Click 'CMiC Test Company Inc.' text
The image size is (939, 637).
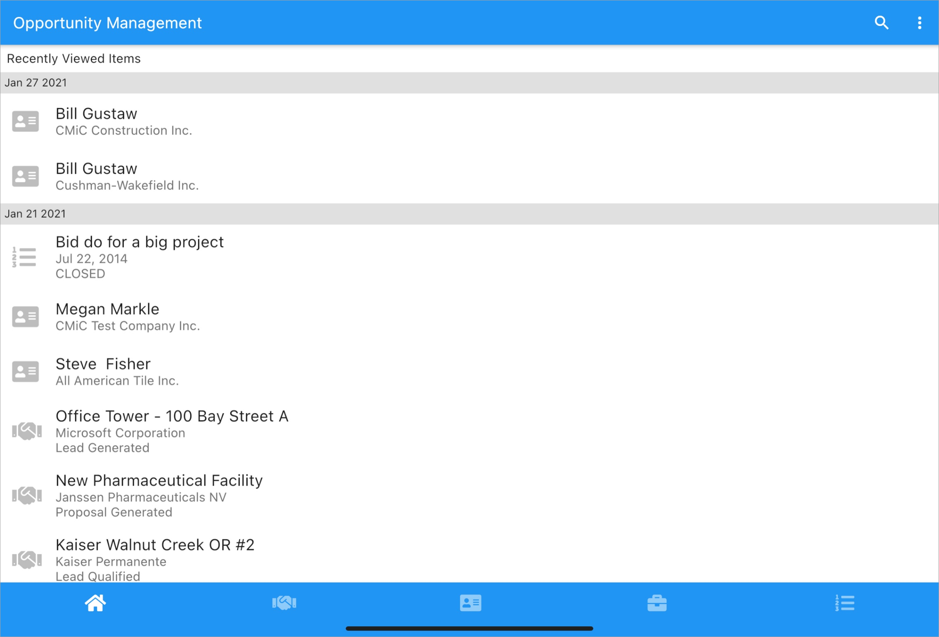pyautogui.click(x=128, y=326)
